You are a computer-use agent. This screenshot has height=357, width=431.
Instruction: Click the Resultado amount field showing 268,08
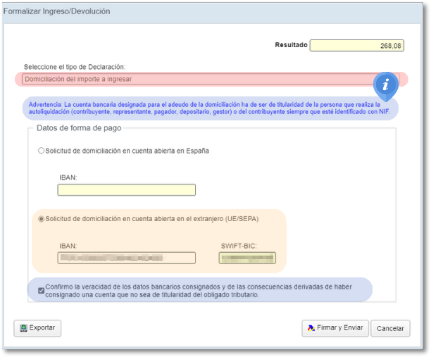(357, 46)
